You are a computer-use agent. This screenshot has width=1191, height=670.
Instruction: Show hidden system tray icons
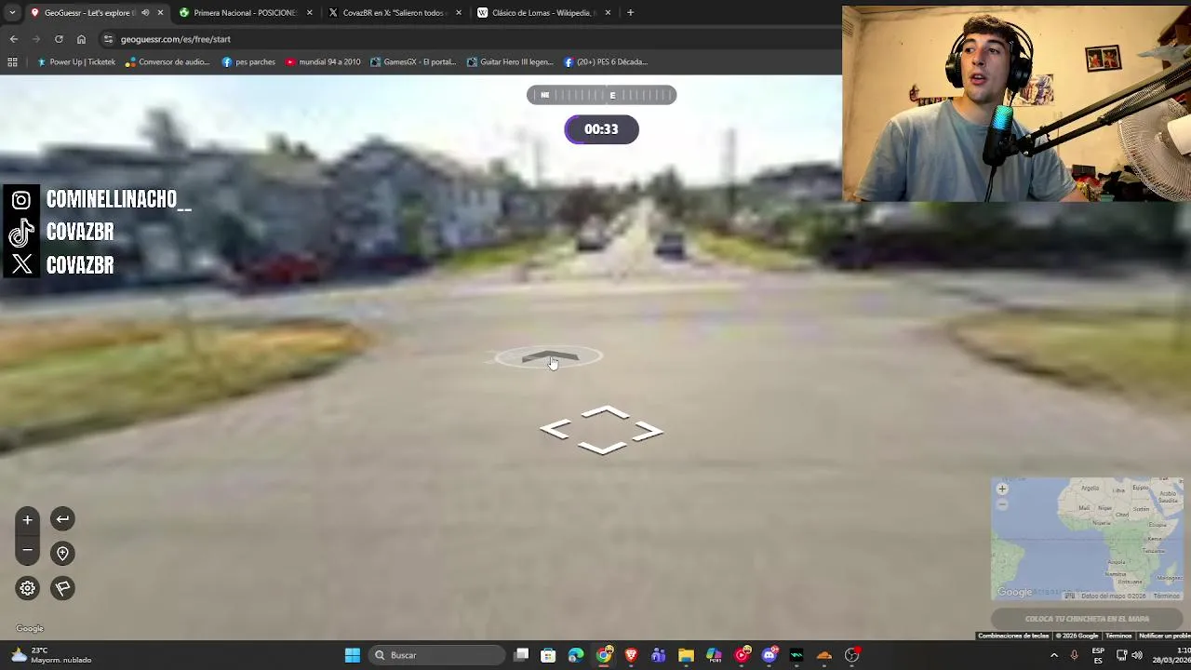pyautogui.click(x=1053, y=655)
